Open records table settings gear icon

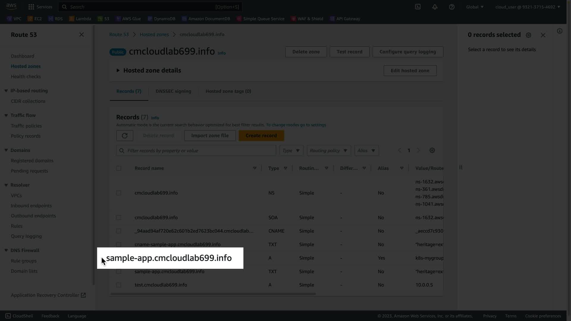(x=432, y=150)
